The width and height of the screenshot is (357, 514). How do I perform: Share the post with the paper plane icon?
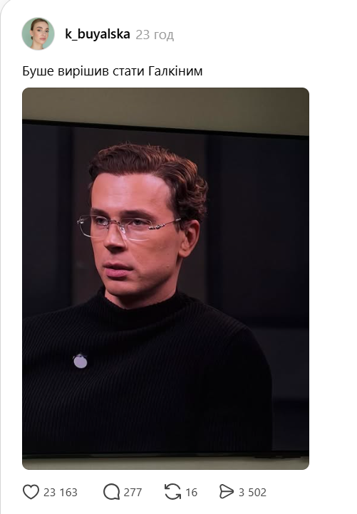(x=227, y=492)
